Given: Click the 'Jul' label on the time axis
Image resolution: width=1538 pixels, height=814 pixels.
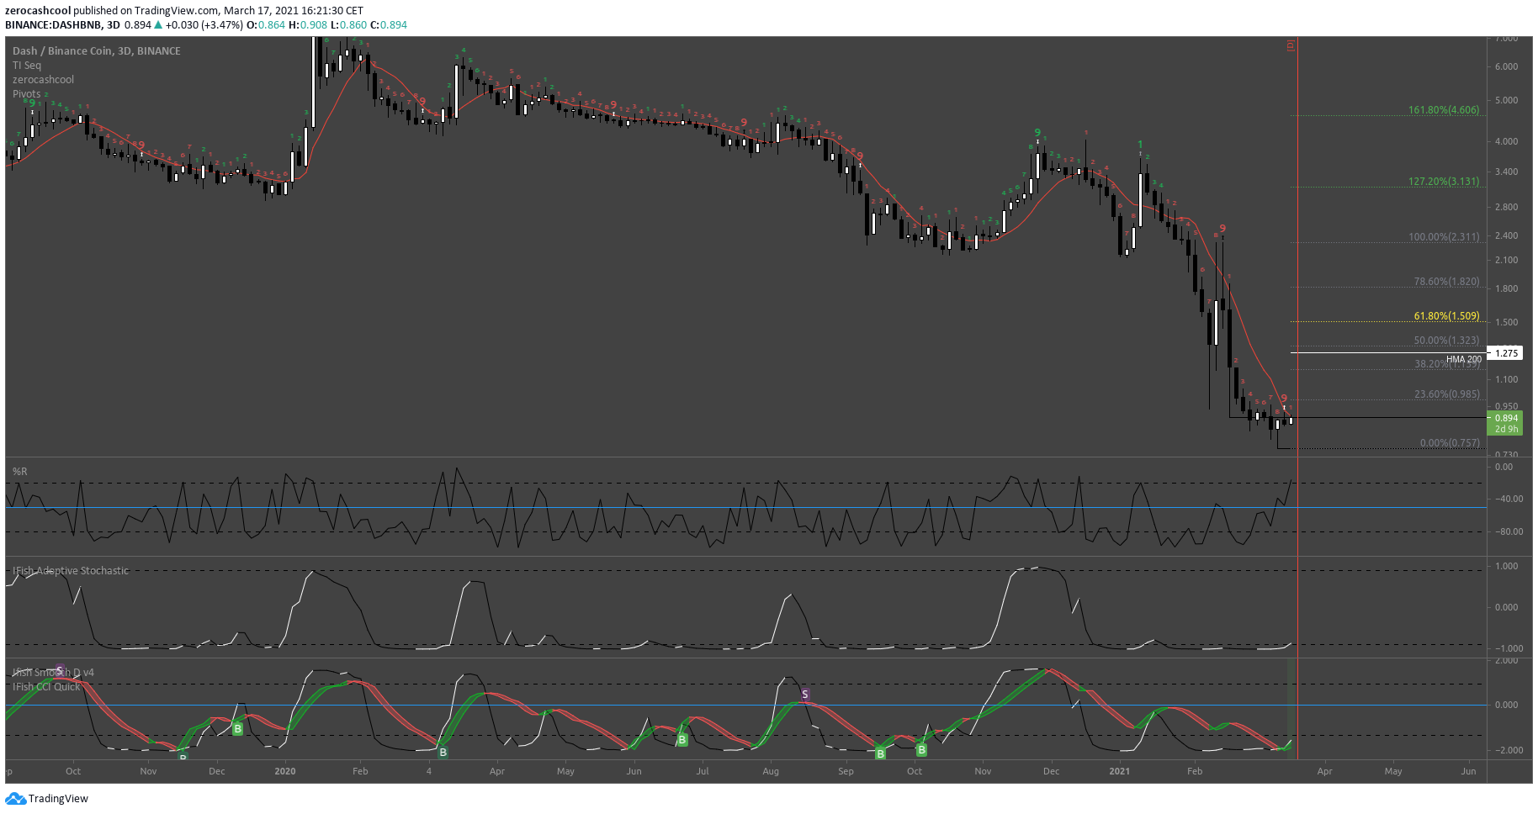Looking at the screenshot, I should point(702,771).
